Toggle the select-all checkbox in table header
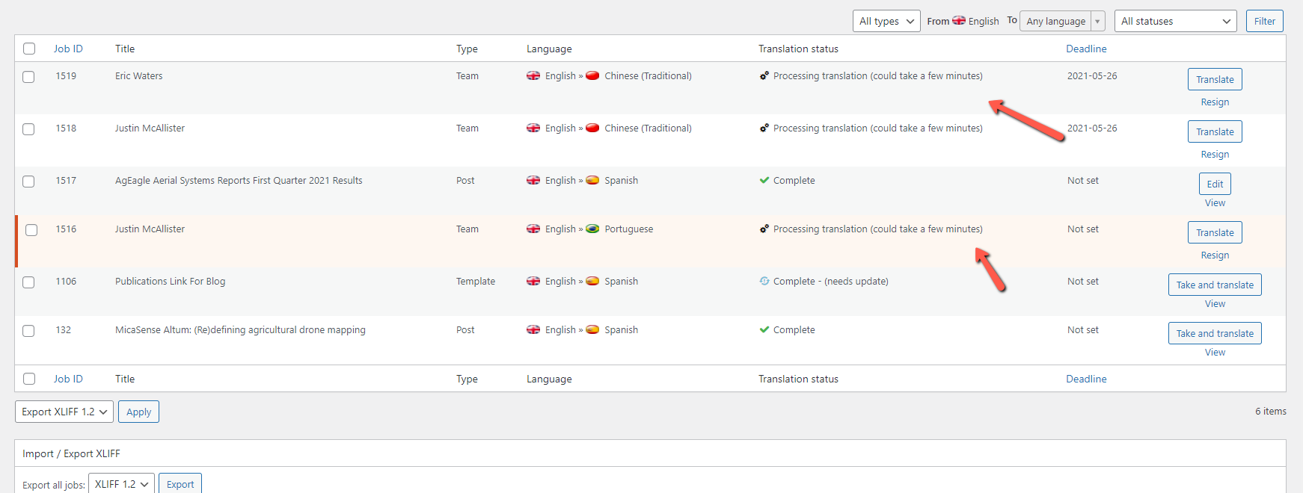Screen dimensions: 1303x493 [x=29, y=49]
